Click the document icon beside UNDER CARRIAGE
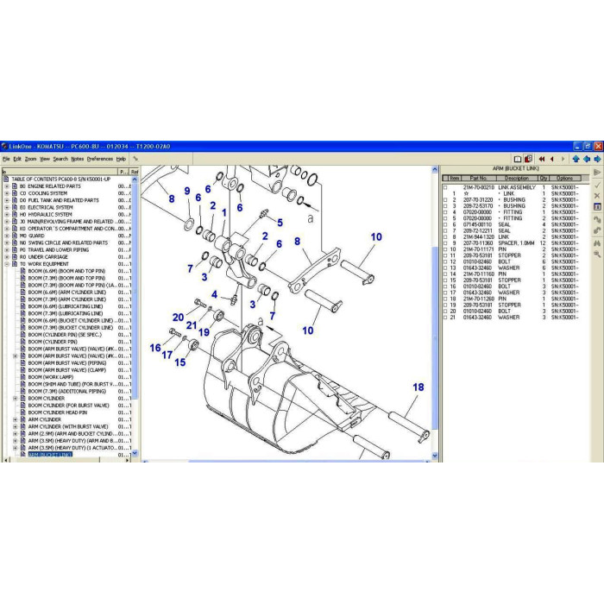 [15, 257]
